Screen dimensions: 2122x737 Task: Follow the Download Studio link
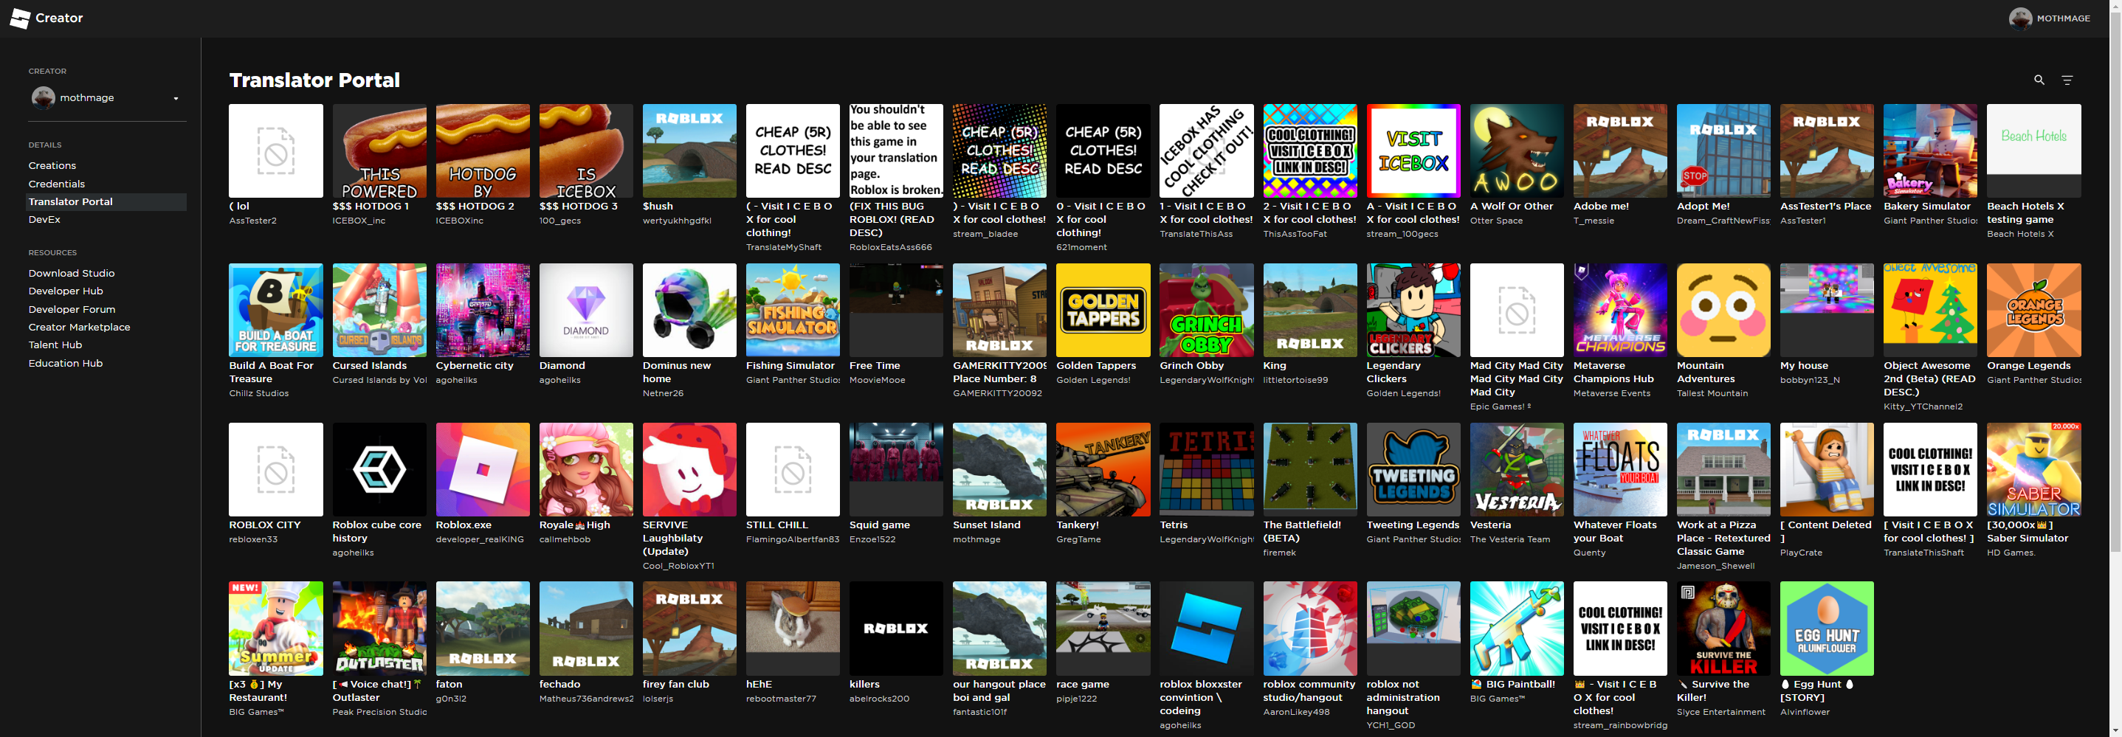click(x=72, y=274)
